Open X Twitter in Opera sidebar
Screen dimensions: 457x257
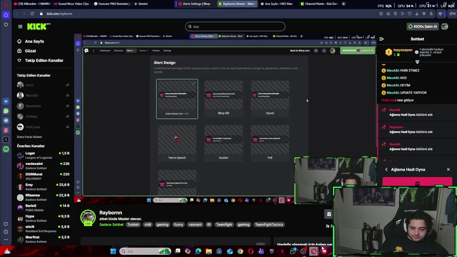[6, 140]
